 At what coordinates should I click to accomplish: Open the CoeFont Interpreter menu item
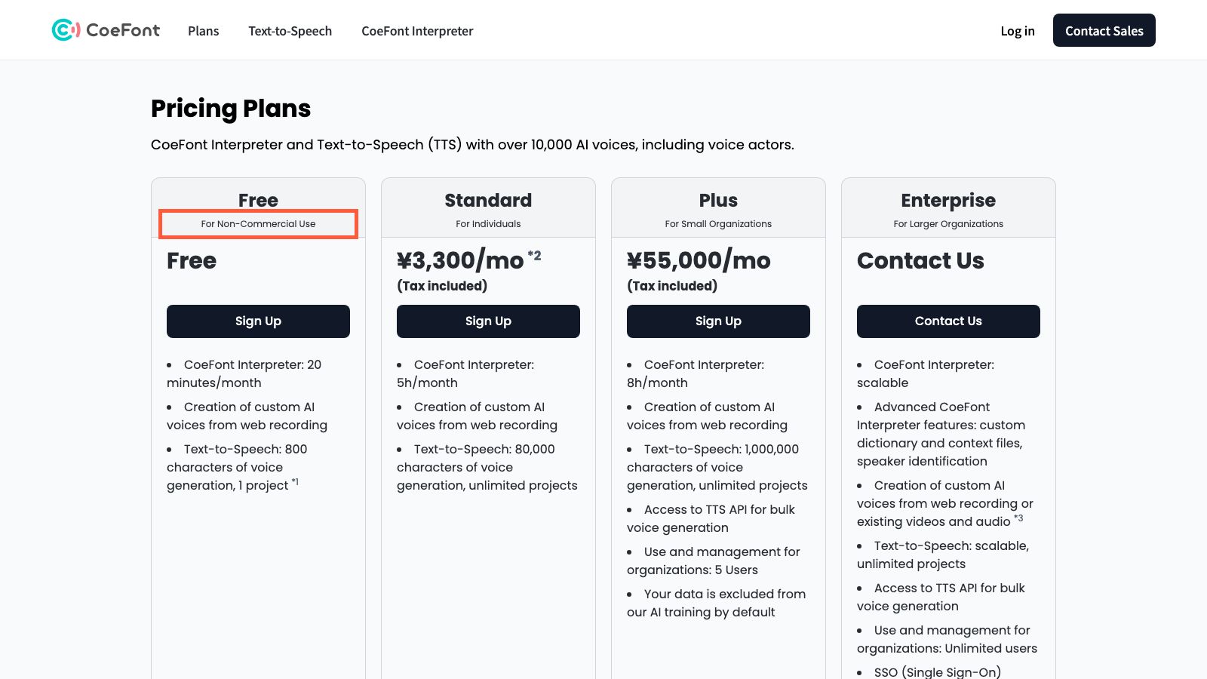click(x=417, y=31)
